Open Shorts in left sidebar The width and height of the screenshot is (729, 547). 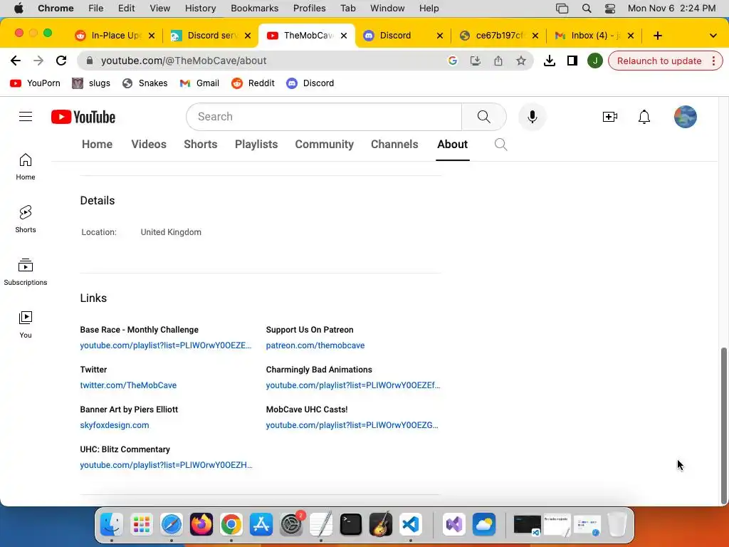click(x=26, y=219)
